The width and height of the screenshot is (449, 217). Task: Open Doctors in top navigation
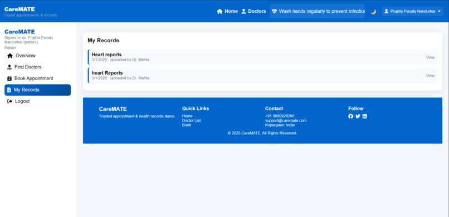[253, 12]
